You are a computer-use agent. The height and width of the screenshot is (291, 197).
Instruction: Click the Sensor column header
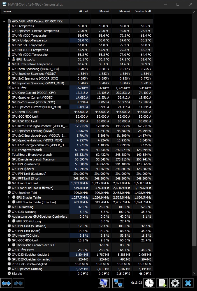(x=35, y=11)
